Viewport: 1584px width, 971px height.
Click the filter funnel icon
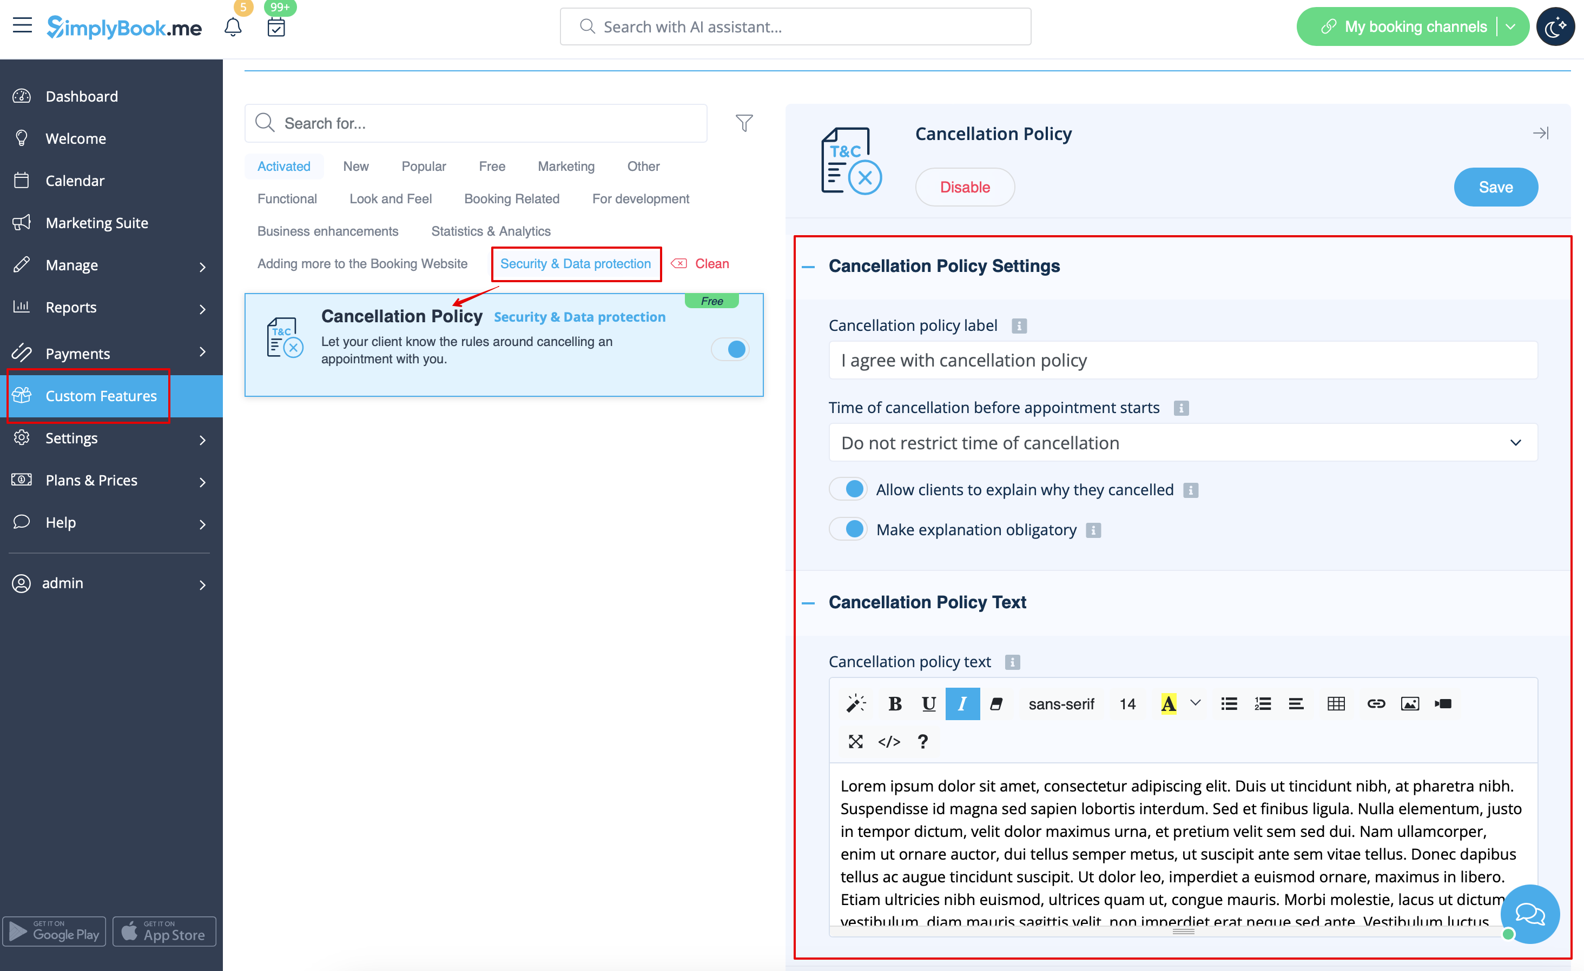coord(744,123)
